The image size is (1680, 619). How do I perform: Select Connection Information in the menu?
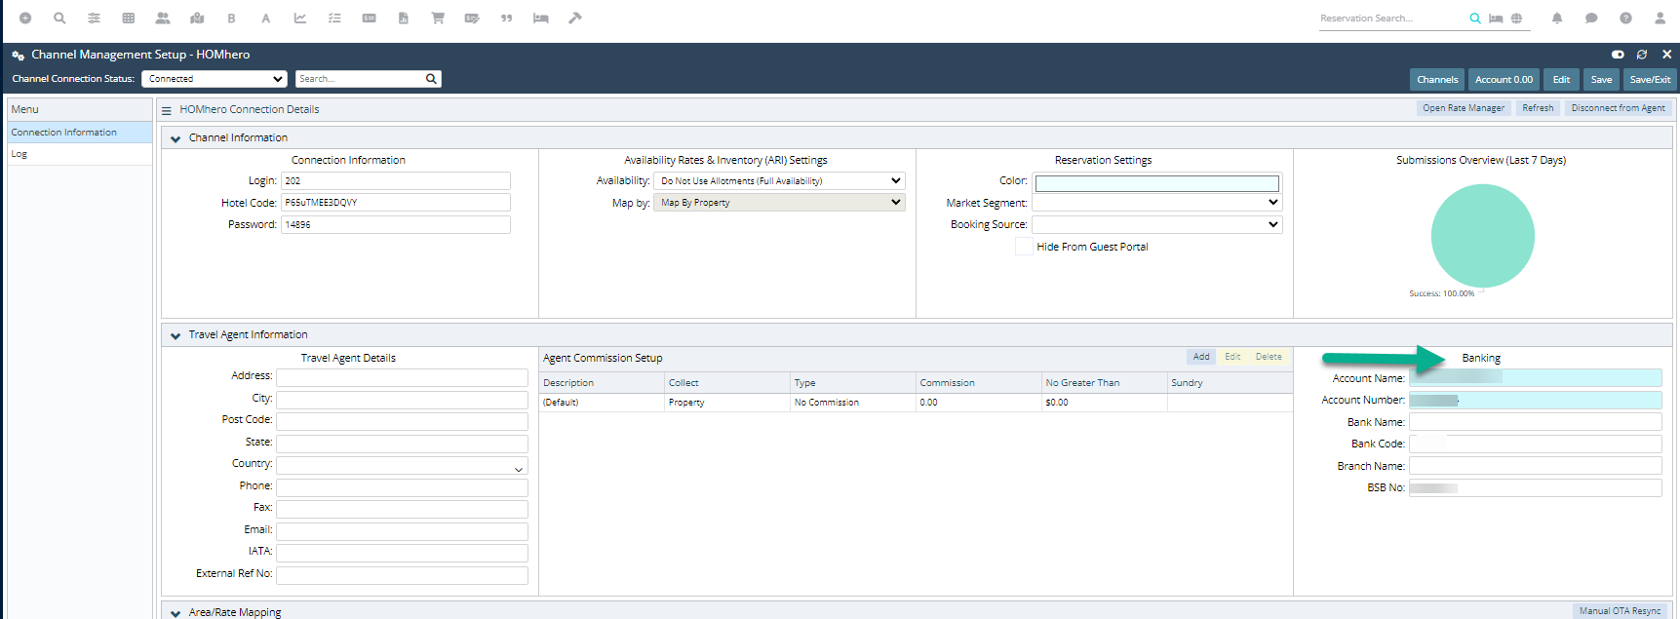[x=64, y=133]
